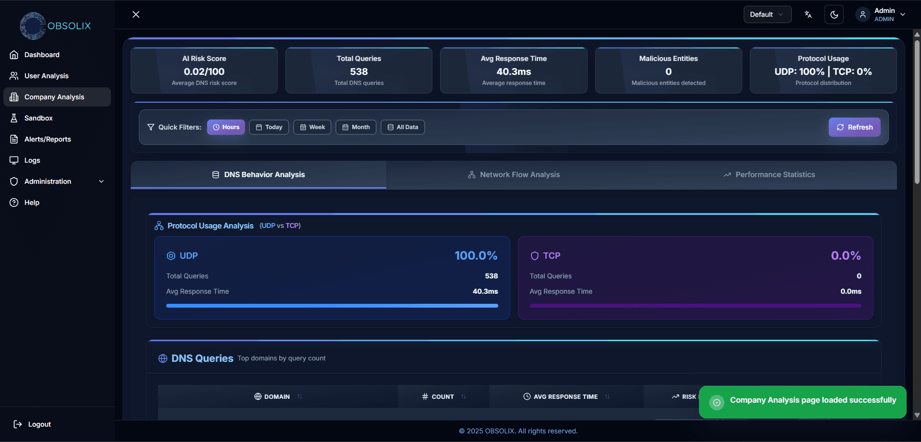Click the Protocol Usage summary card
921x442 pixels.
point(823,71)
